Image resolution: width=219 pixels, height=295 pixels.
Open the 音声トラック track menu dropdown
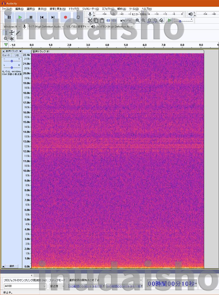point(14,51)
